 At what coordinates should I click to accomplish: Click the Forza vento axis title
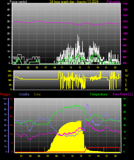(18, 2)
